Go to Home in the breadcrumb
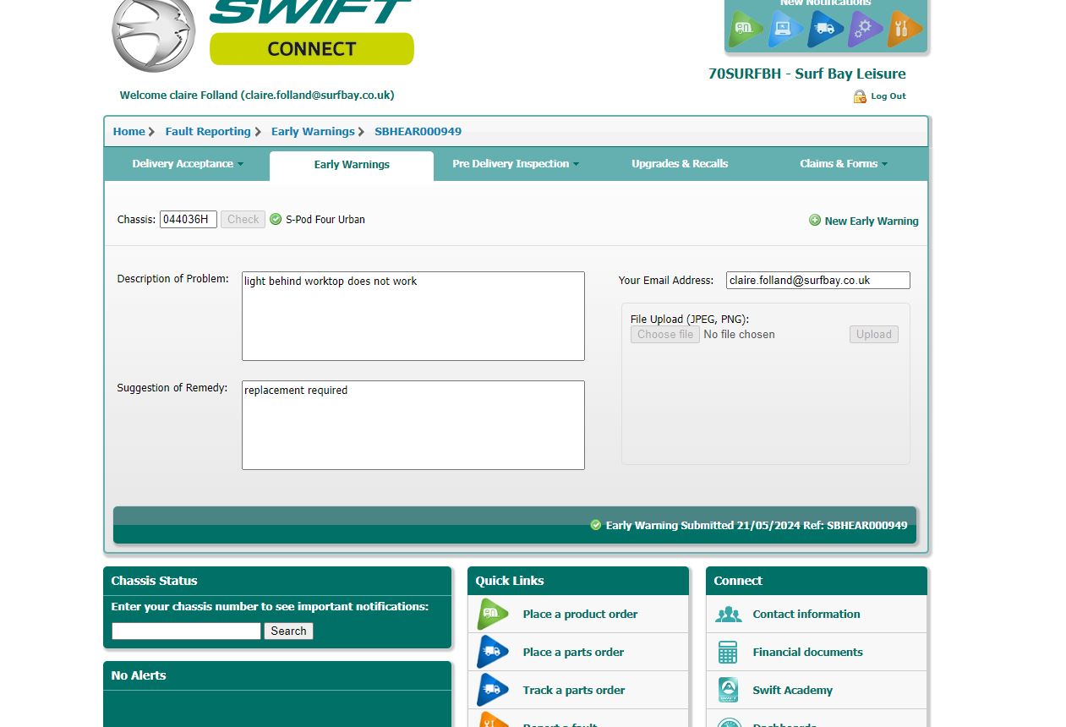Screen dimensions: 1066x727 (x=129, y=131)
